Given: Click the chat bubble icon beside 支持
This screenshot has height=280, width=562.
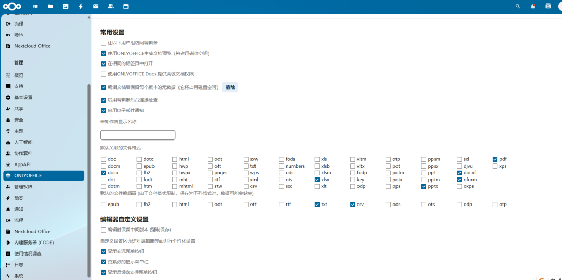Looking at the screenshot, I should pos(8,86).
